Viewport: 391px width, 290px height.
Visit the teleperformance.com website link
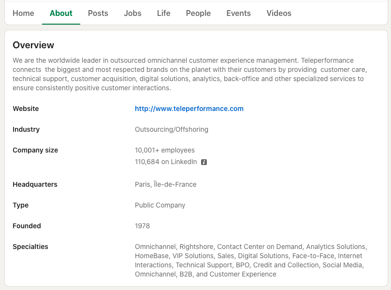[189, 109]
